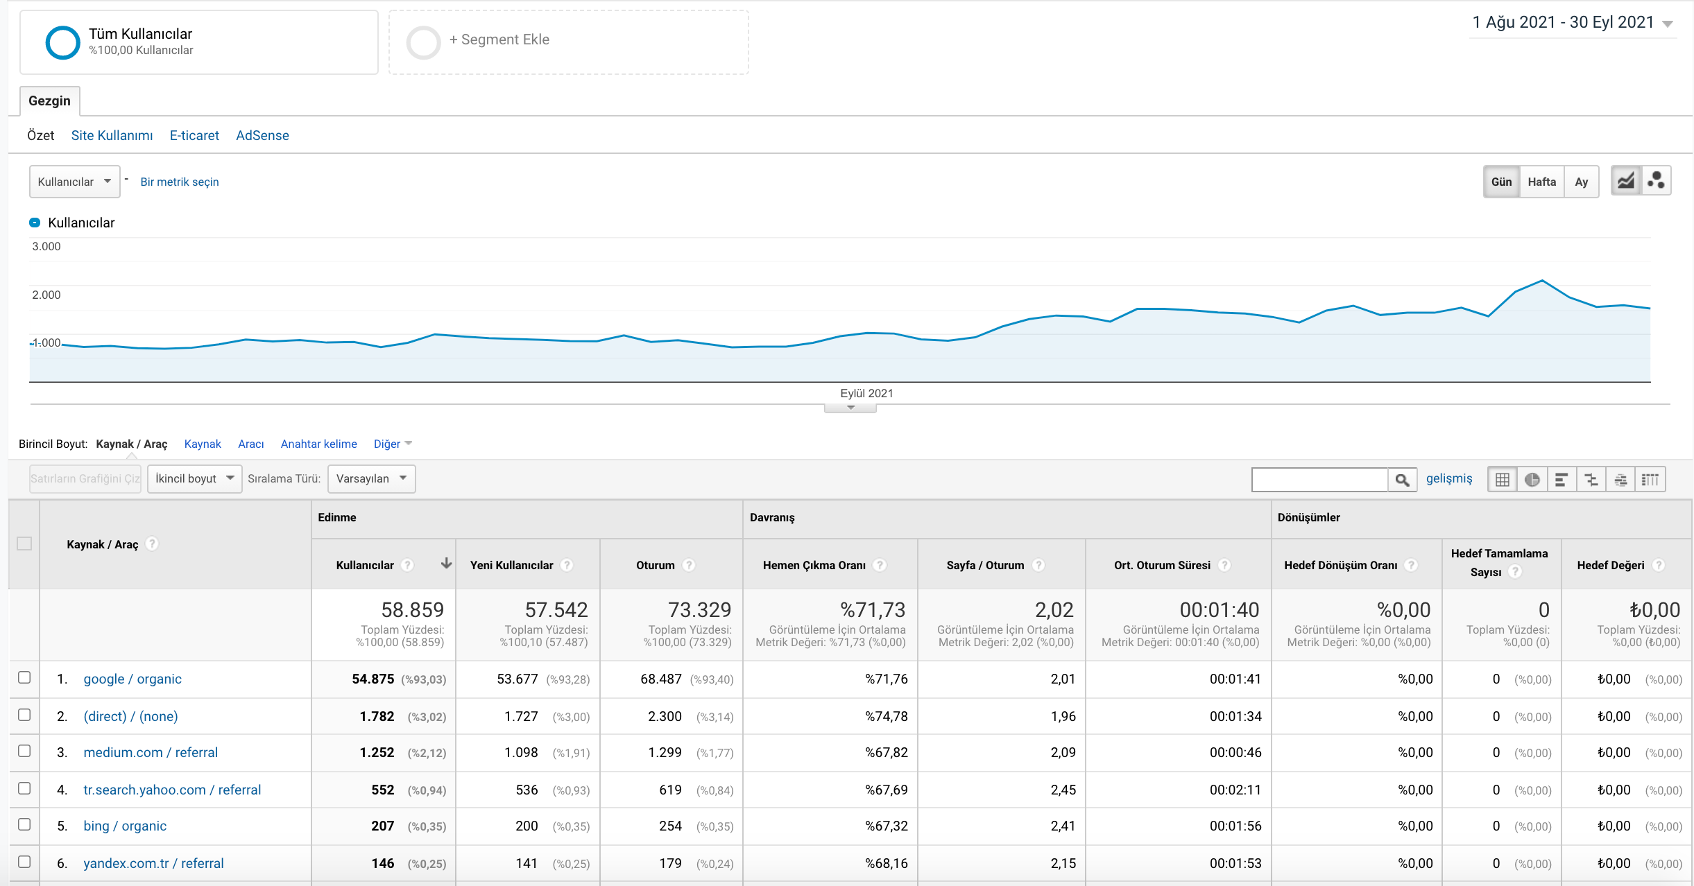
Task: Open help icon for Ort. Oturum Süresi
Action: pos(1224,565)
